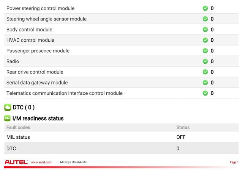Click the DTC row in readiness table
Viewport: 243px width, 182px height.
(x=121, y=148)
